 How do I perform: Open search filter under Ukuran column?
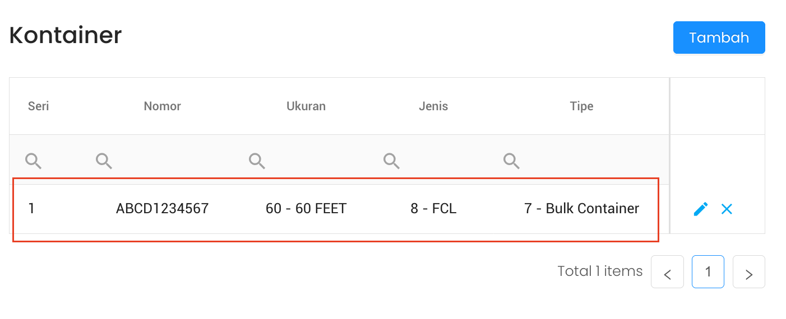(257, 161)
